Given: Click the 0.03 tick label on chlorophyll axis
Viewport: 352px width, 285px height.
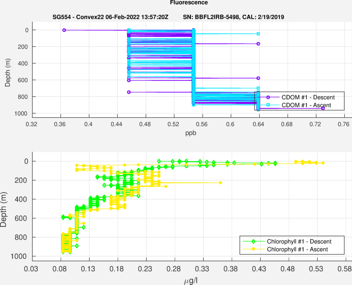Looking at the screenshot, I should 32,270.
